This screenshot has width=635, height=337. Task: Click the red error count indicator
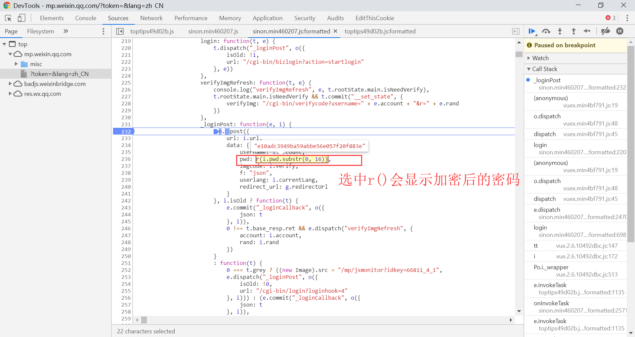tap(611, 18)
